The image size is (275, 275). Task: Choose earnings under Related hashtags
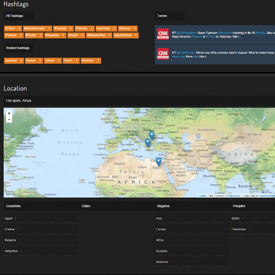pos(14,60)
